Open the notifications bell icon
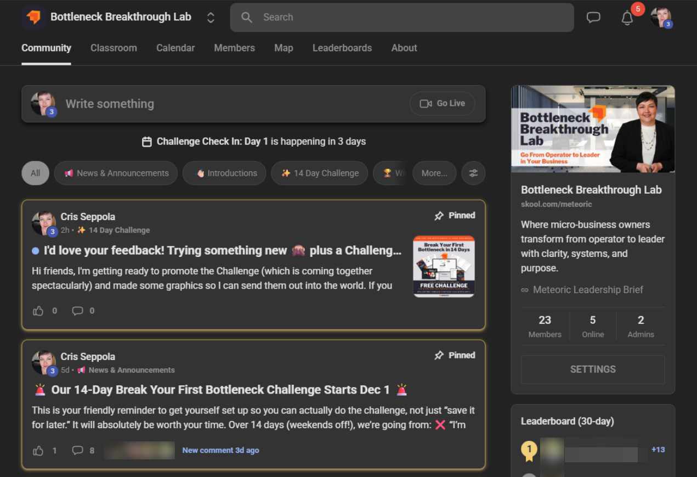This screenshot has width=697, height=477. pos(627,18)
